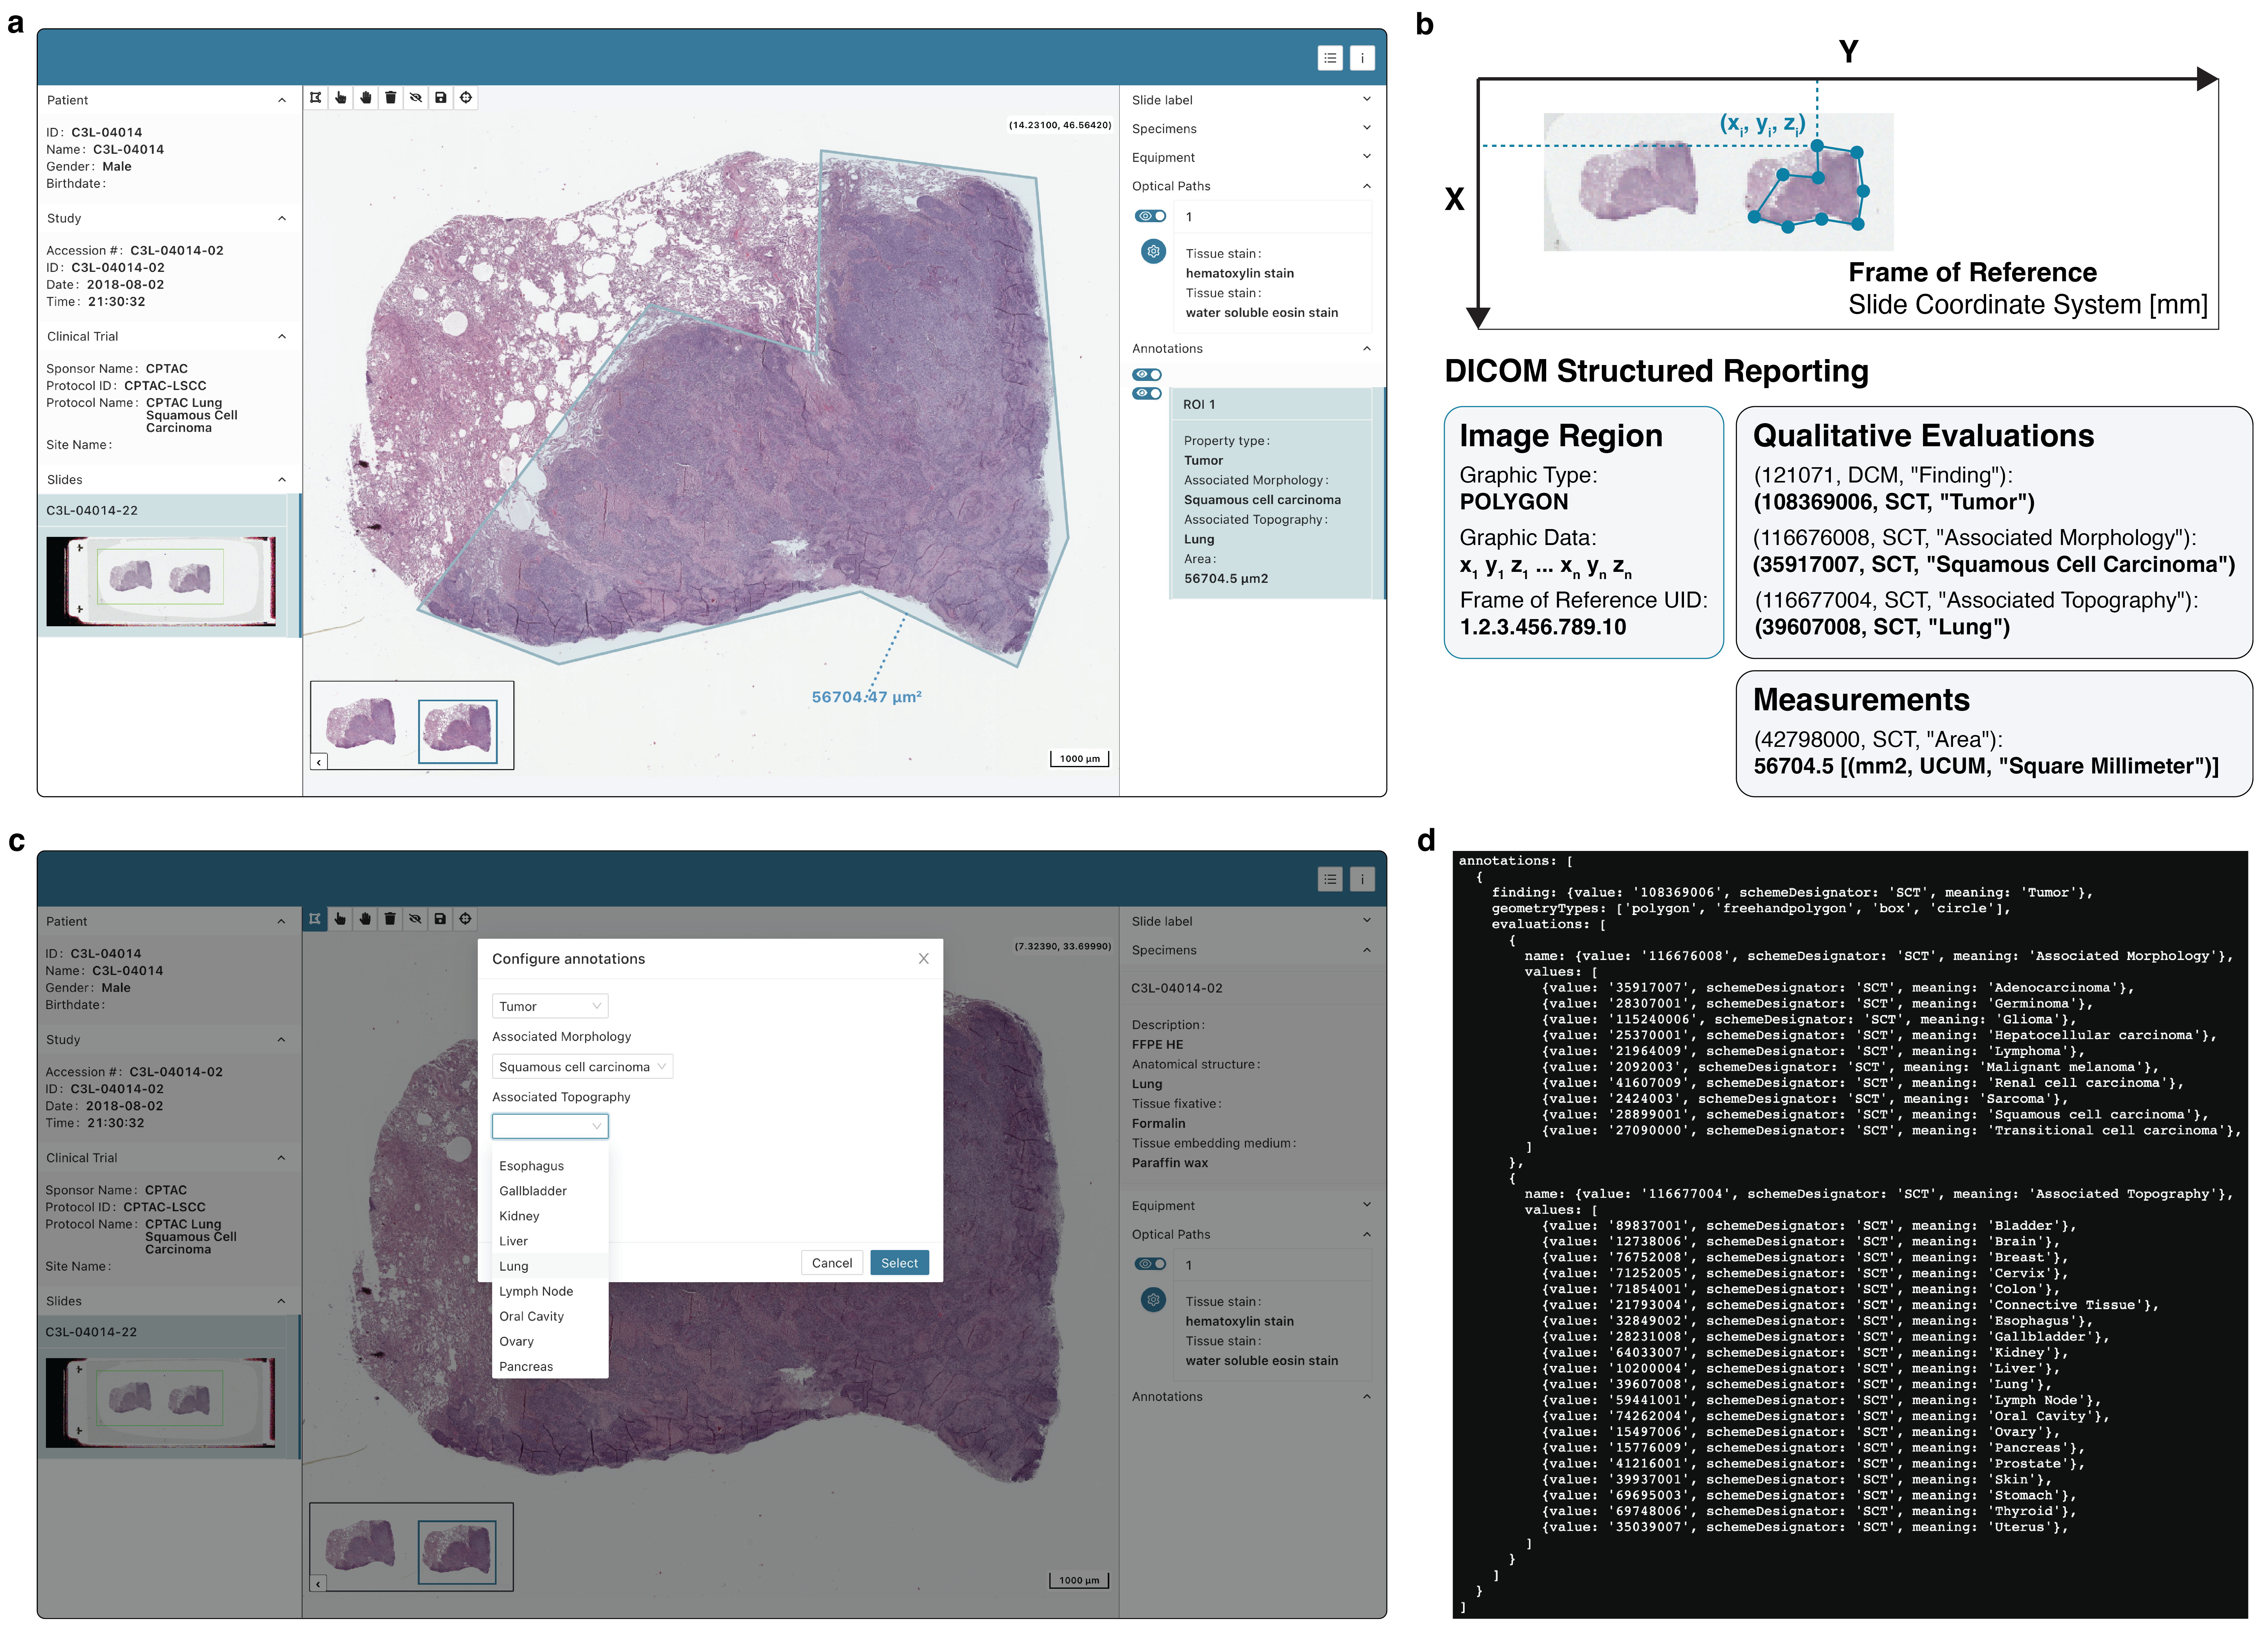The width and height of the screenshot is (2268, 1630).
Task: Choose Lung from the topography list
Action: [x=550, y=1266]
